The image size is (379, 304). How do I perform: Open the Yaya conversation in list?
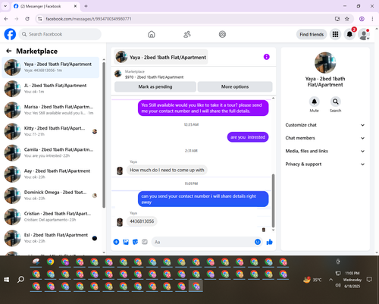(51, 67)
